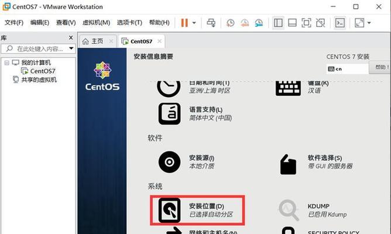Open the console view icon
391x234 pixels.
pyautogui.click(x=340, y=23)
